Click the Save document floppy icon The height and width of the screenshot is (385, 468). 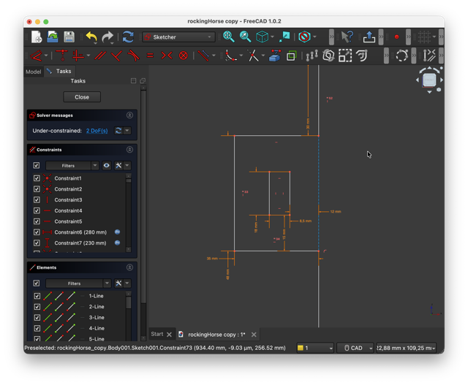point(69,37)
